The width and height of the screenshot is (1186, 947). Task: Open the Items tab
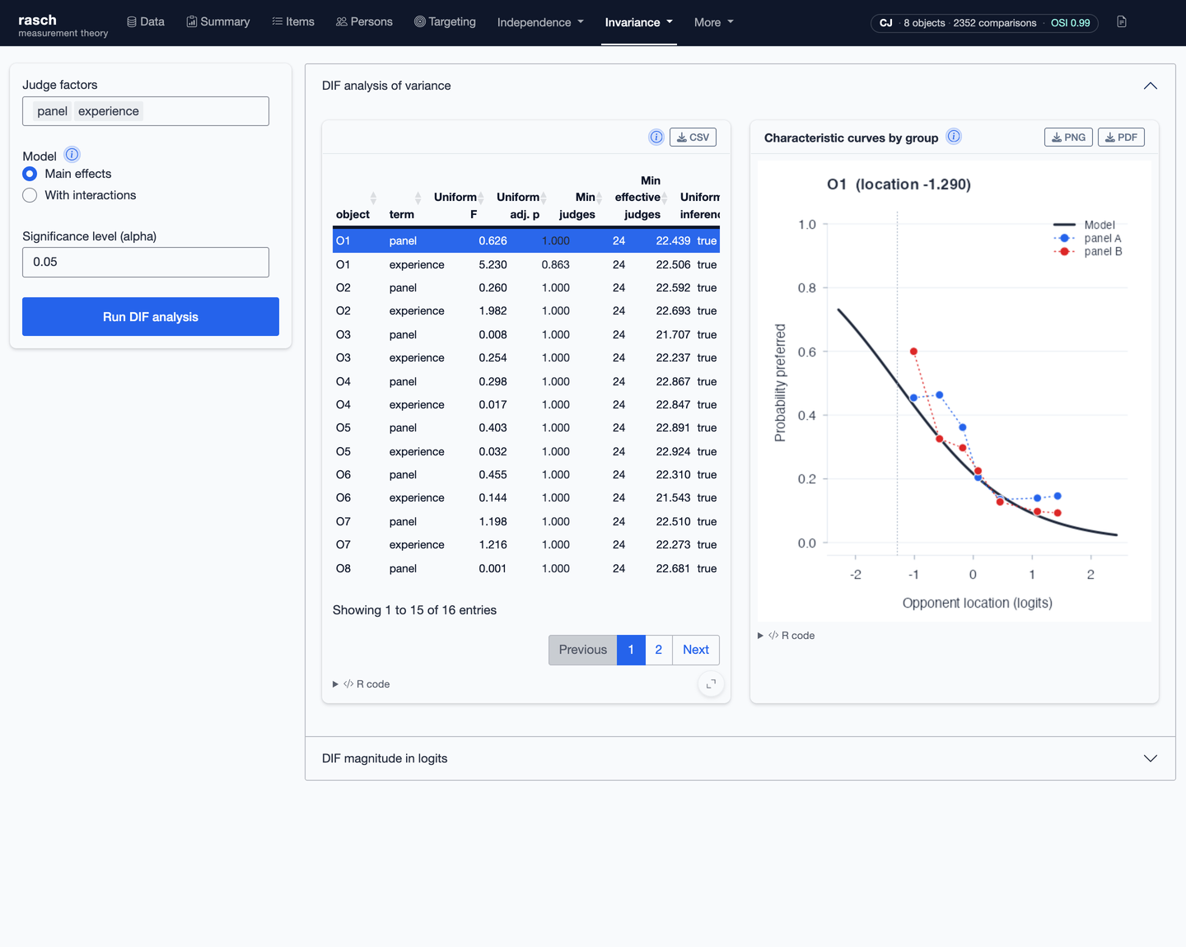[x=293, y=22]
